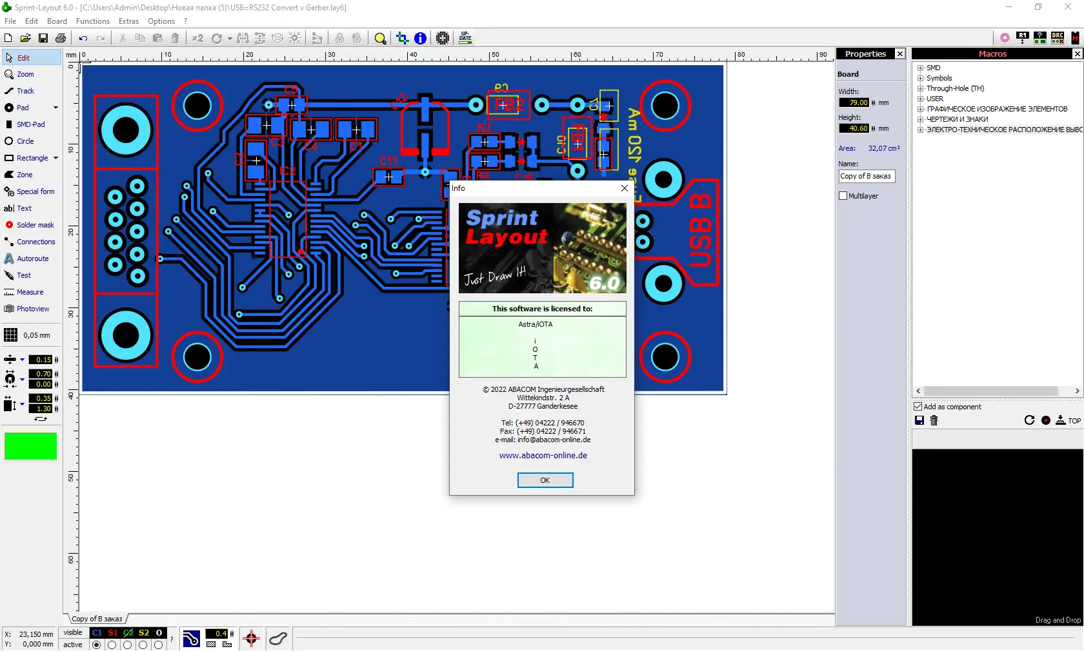This screenshot has height=651, width=1084.
Task: Expand the Symbols macro folder
Action: [921, 78]
